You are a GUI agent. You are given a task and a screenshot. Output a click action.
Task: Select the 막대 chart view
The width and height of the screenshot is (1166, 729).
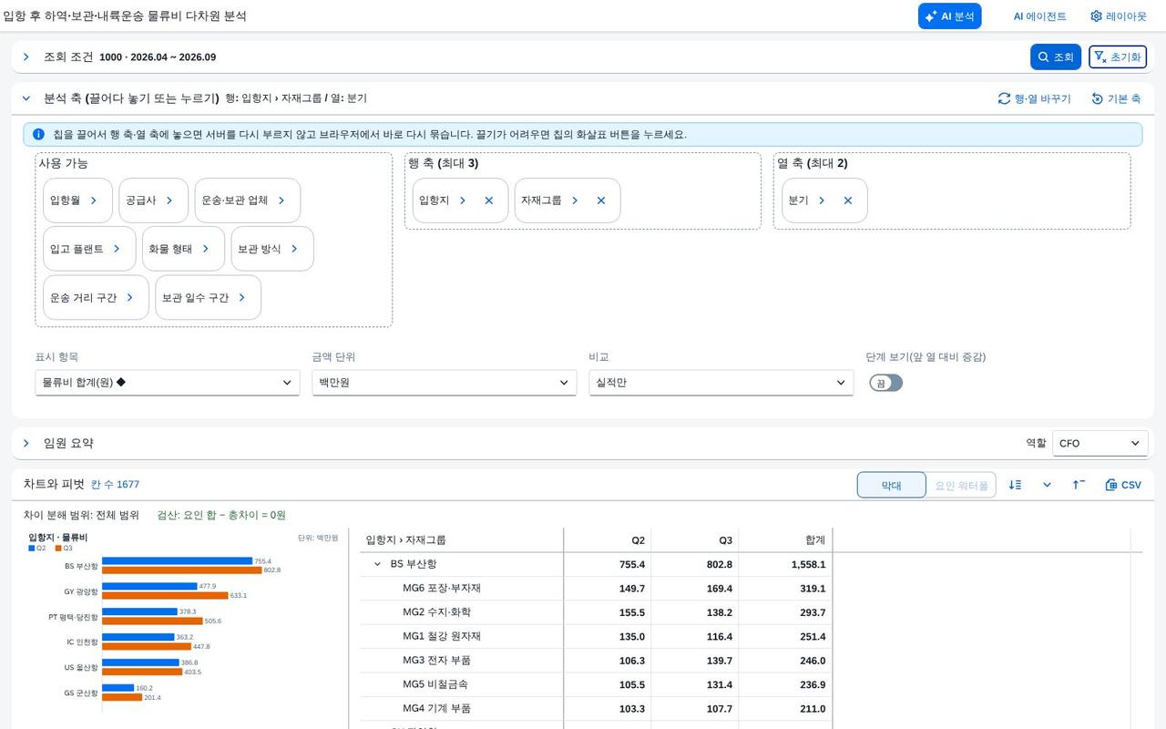(x=891, y=485)
